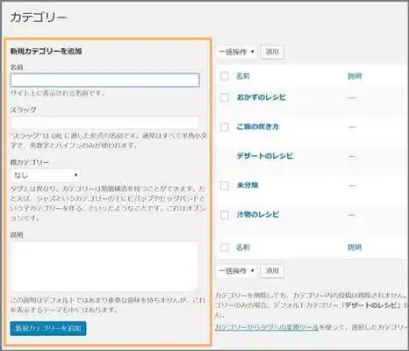
Task: Open the 未分類 category link
Action: [248, 185]
